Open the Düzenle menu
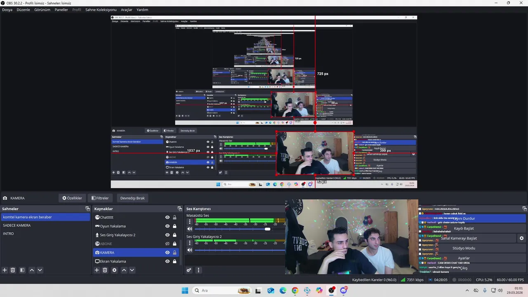Screen dimensions: 528x297 pyautogui.click(x=23, y=9)
